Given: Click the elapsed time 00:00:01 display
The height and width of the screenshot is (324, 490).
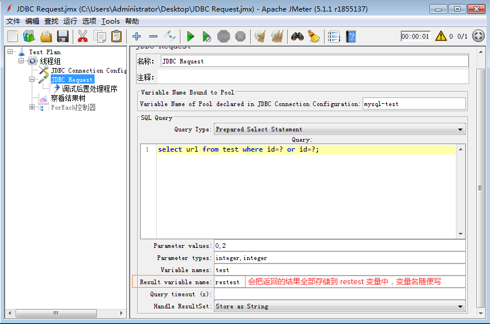Looking at the screenshot, I should pyautogui.click(x=415, y=36).
